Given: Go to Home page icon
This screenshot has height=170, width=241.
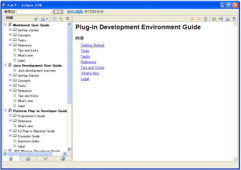Looking at the screenshot, I should [x=205, y=19].
